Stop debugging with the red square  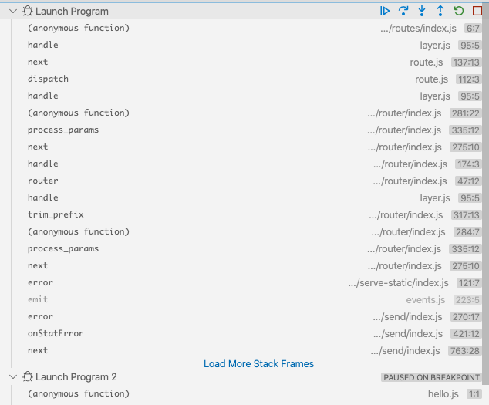pos(477,11)
